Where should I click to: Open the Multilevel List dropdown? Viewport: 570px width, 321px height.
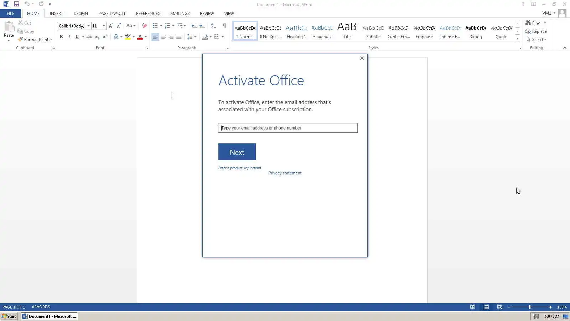click(185, 26)
